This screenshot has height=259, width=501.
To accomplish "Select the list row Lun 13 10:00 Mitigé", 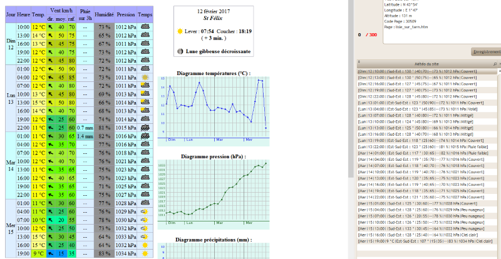I will [427, 121].
